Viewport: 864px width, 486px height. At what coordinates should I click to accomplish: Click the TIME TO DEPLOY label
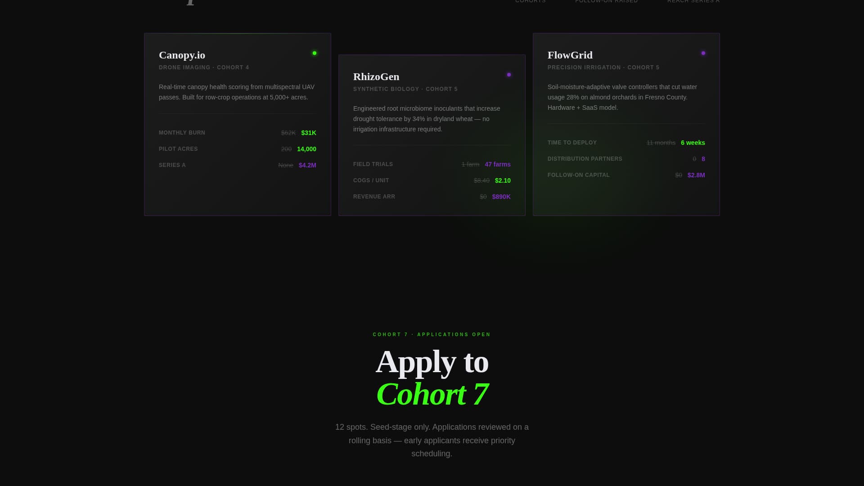pos(572,143)
